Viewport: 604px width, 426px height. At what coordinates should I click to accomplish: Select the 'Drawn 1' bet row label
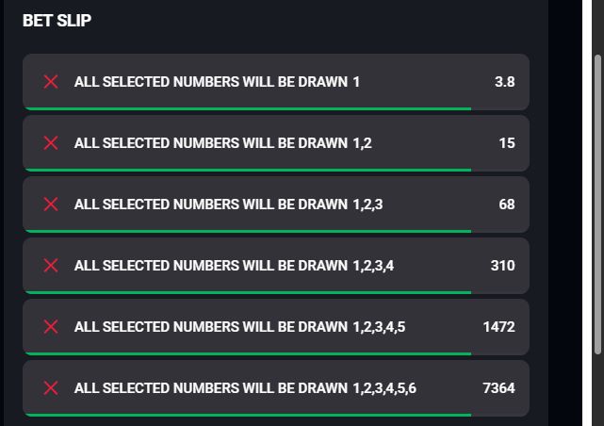(x=217, y=82)
